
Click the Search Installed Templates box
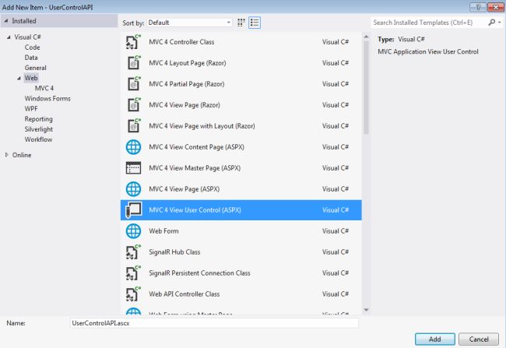coord(429,23)
